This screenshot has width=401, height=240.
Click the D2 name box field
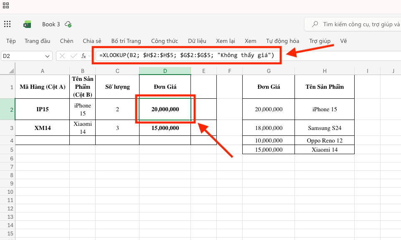(27, 56)
